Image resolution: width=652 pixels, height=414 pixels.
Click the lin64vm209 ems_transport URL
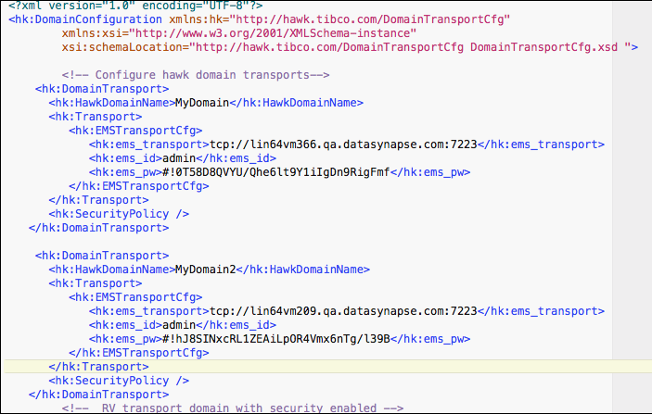(x=343, y=311)
